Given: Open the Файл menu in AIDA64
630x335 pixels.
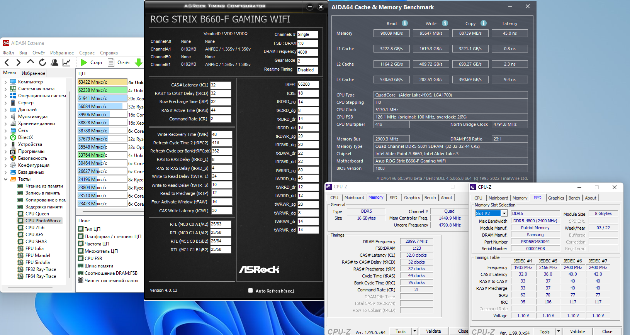Looking at the screenshot, I should tap(8, 53).
